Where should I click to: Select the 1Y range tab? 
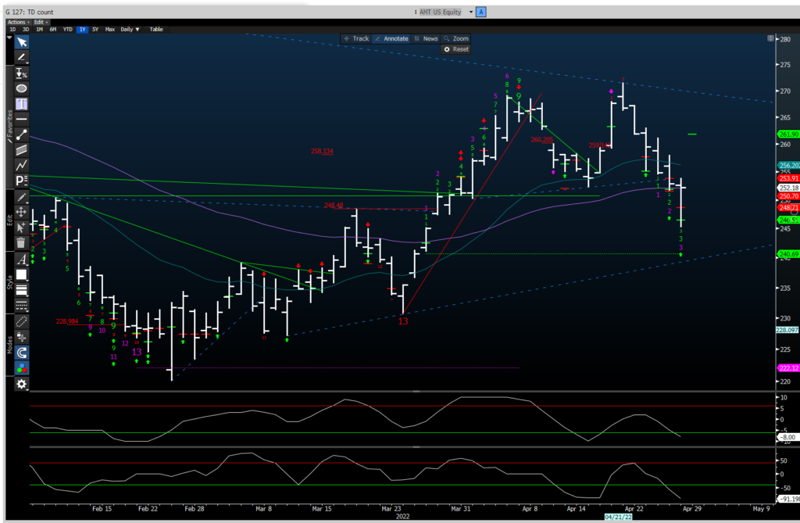(82, 29)
